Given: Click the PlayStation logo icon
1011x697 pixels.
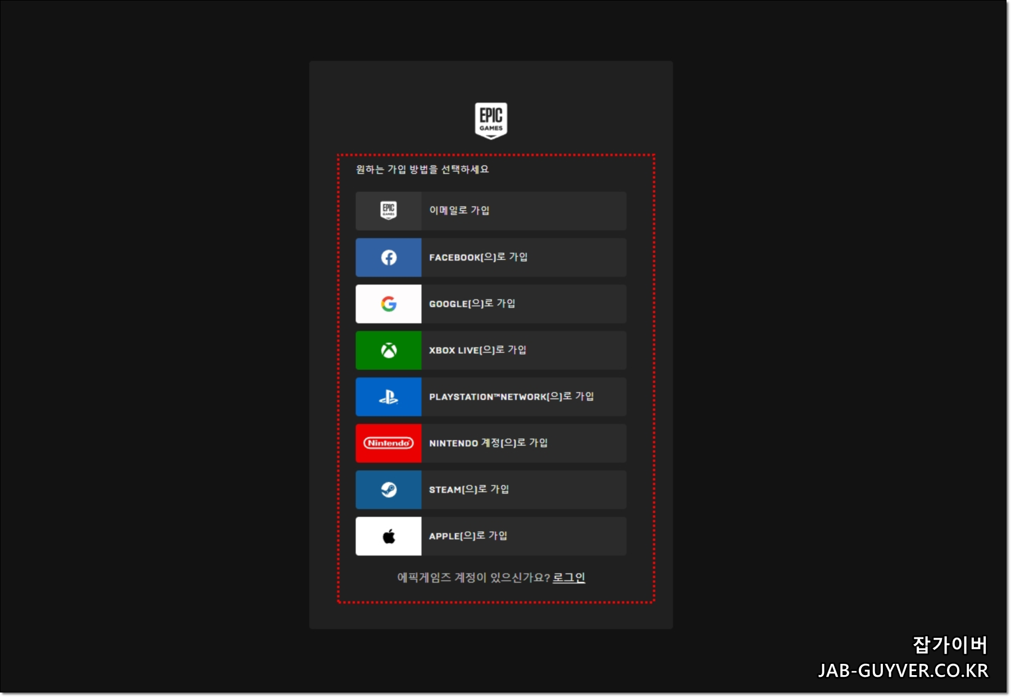Looking at the screenshot, I should point(389,397).
